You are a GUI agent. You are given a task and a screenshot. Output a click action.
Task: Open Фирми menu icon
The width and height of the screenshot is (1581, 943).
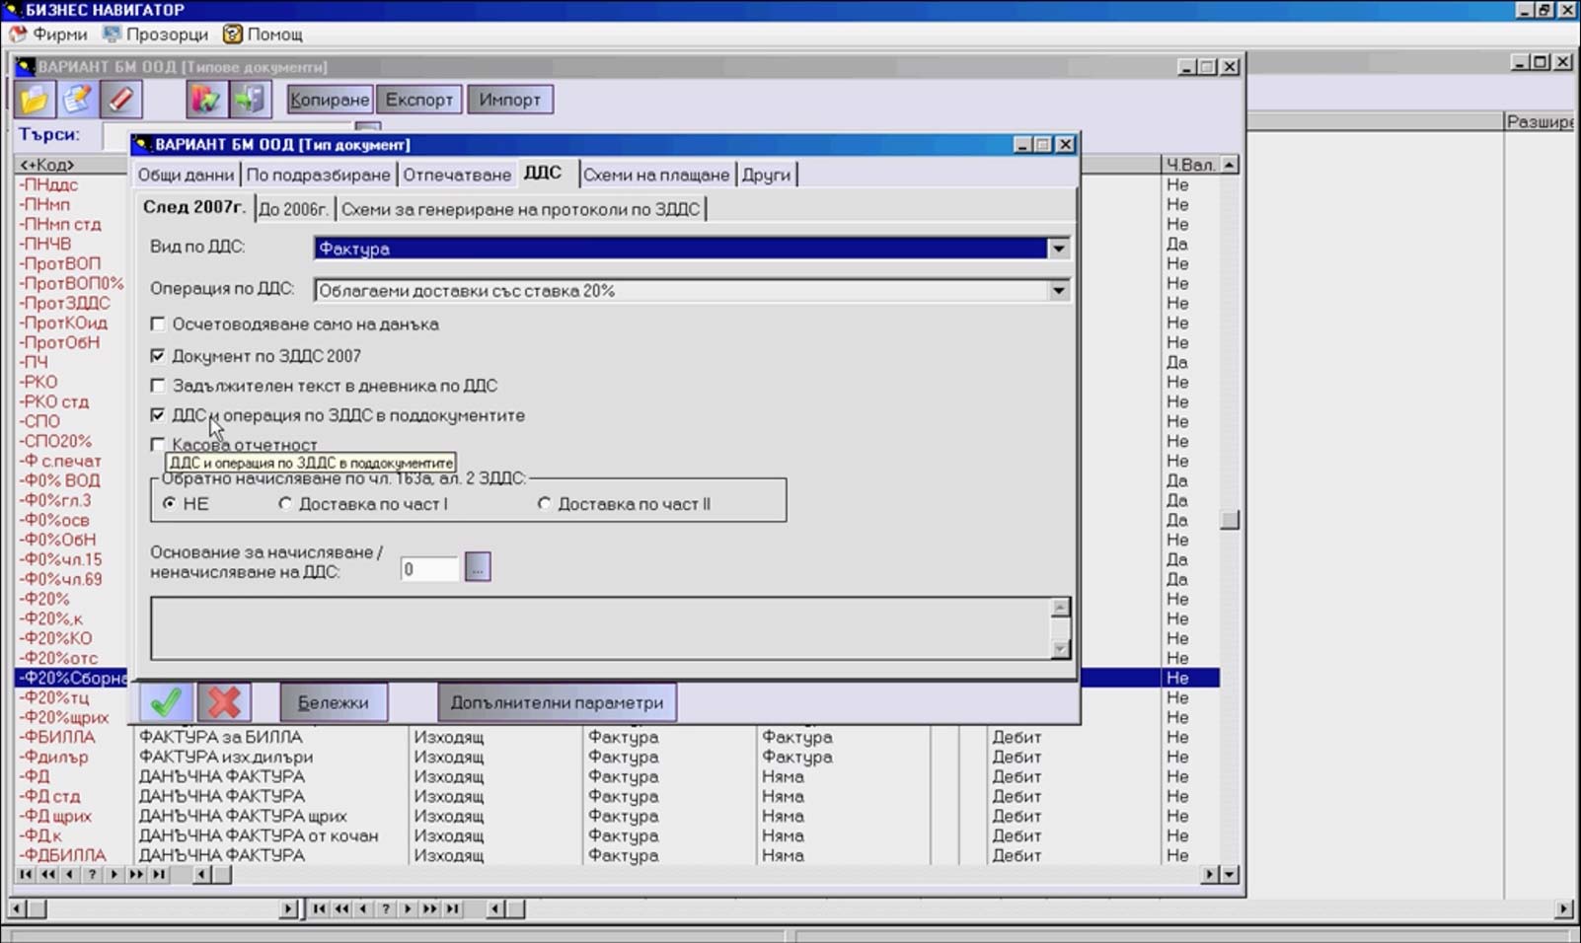pyautogui.click(x=18, y=34)
